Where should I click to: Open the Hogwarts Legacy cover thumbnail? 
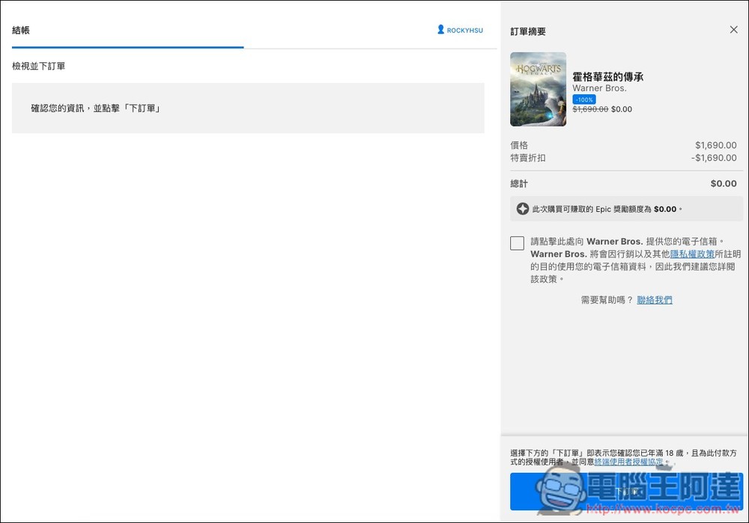pos(538,89)
